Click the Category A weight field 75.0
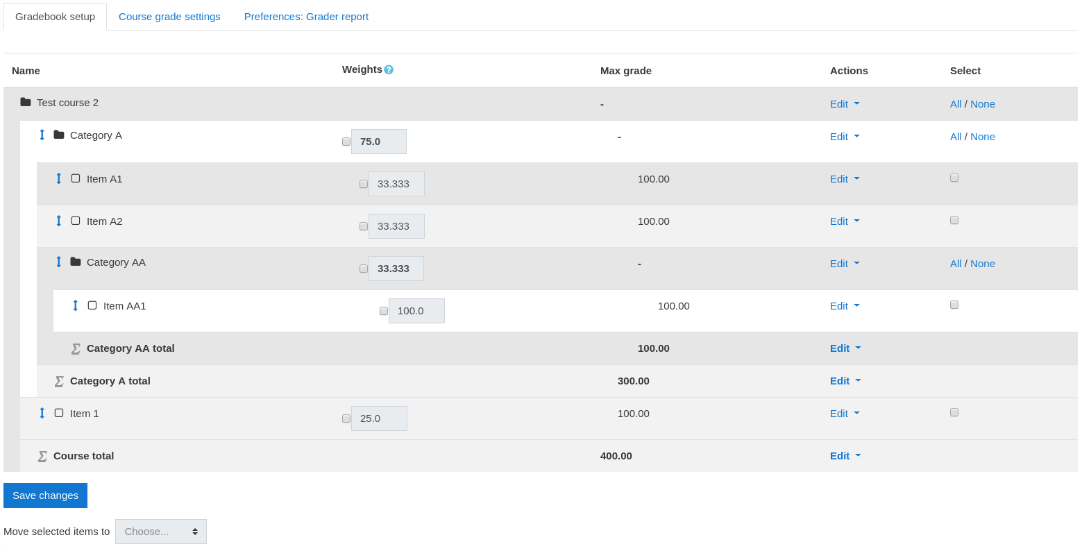 pyautogui.click(x=379, y=142)
